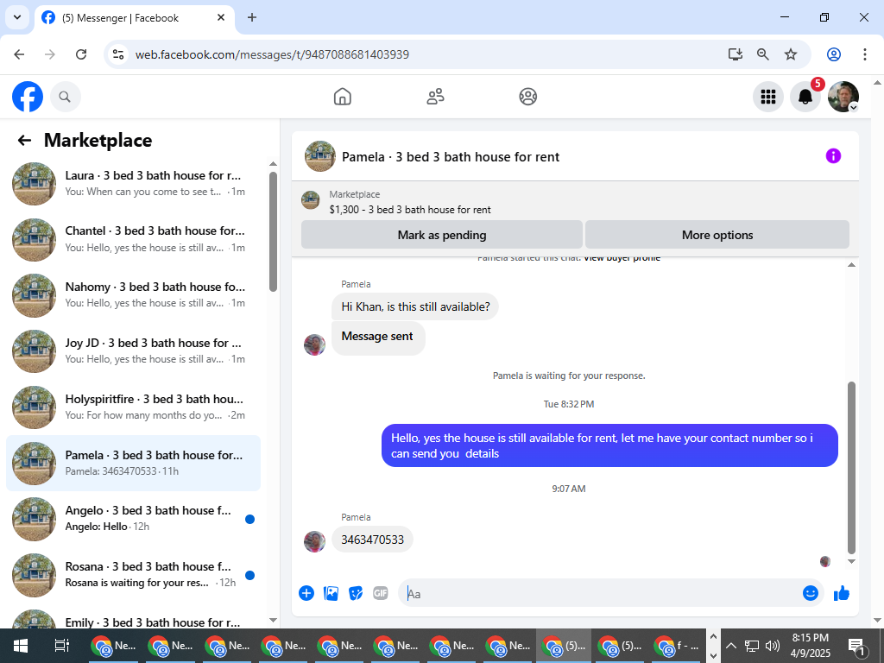Select the (5) Messenger | Facebook tab
The image size is (884, 663).
[x=134, y=18]
